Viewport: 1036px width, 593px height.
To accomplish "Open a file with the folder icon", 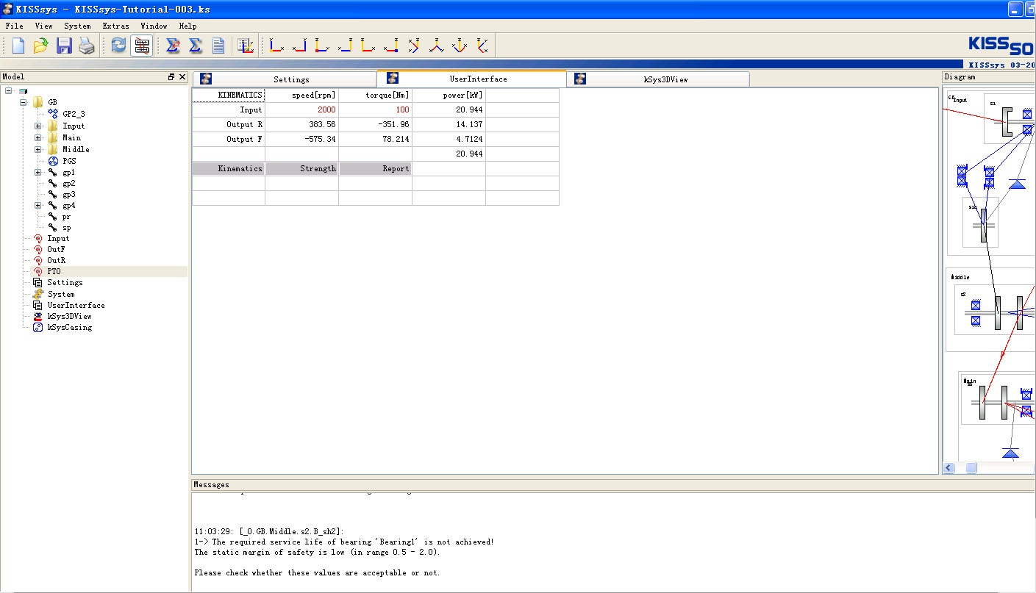I will click(x=41, y=46).
